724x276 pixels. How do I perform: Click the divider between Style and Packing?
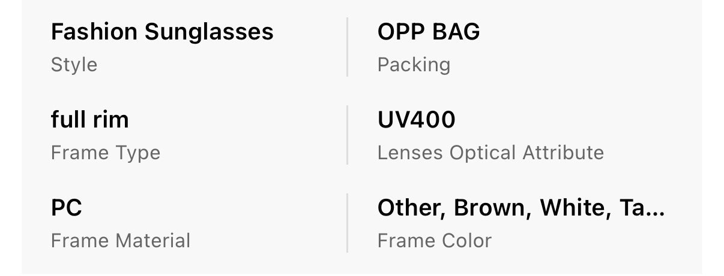pyautogui.click(x=348, y=47)
